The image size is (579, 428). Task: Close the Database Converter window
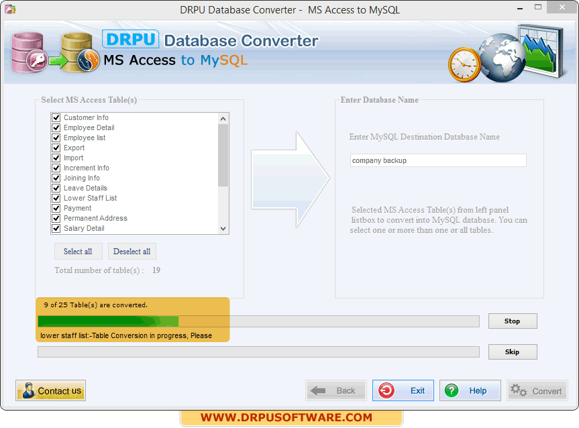[x=562, y=7]
